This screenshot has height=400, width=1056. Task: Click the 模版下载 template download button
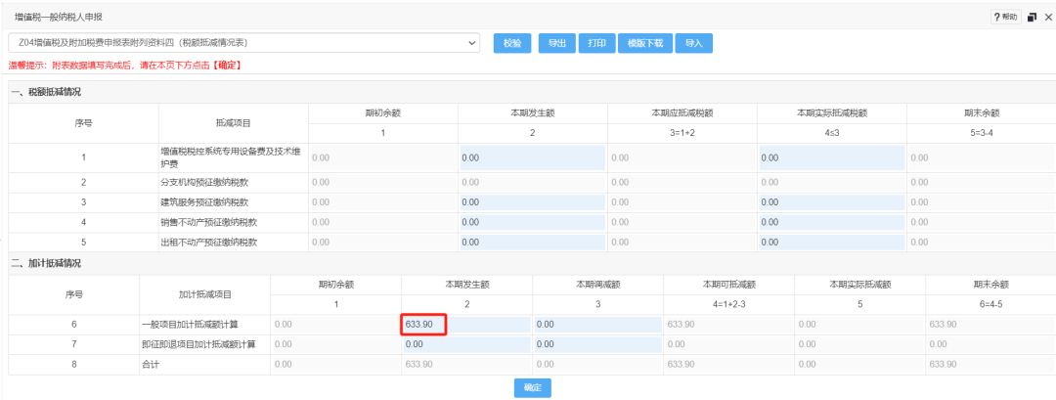point(644,43)
